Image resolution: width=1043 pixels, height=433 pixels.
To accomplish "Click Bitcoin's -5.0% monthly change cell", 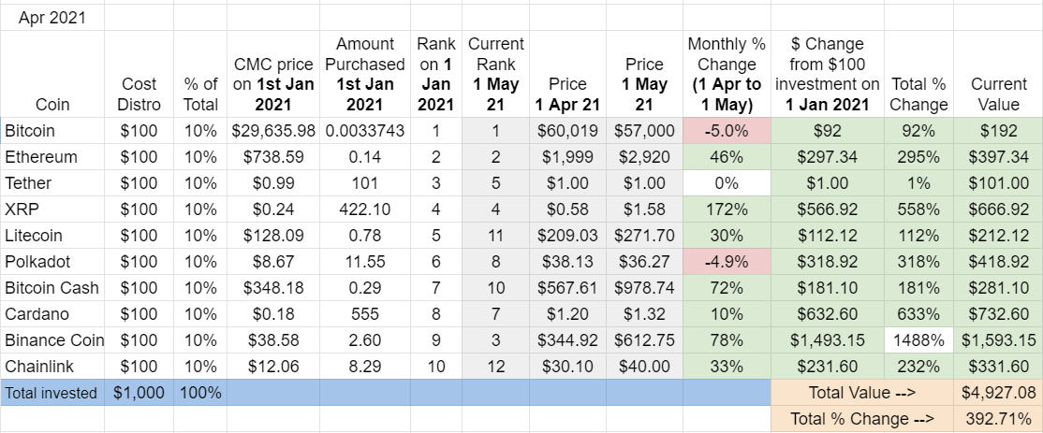I will point(727,131).
